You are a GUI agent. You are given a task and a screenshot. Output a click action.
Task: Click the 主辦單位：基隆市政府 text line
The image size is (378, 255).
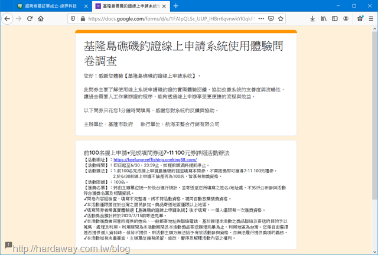click(151, 124)
